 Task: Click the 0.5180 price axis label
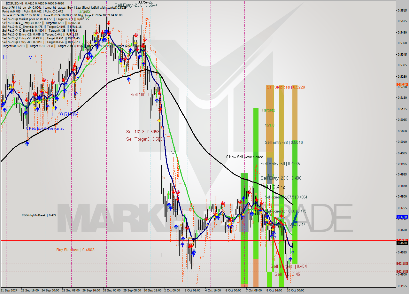click(403, 98)
